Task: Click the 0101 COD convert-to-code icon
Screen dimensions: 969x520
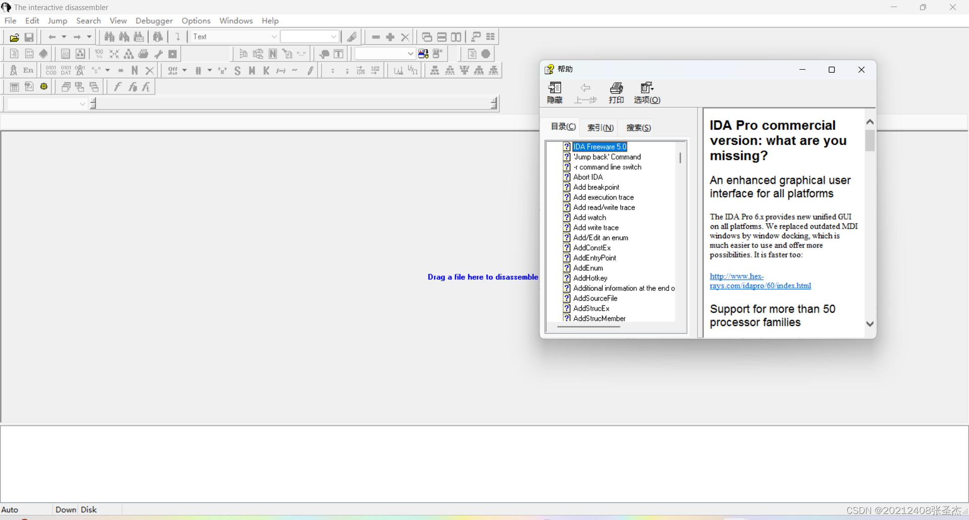Action: click(51, 70)
